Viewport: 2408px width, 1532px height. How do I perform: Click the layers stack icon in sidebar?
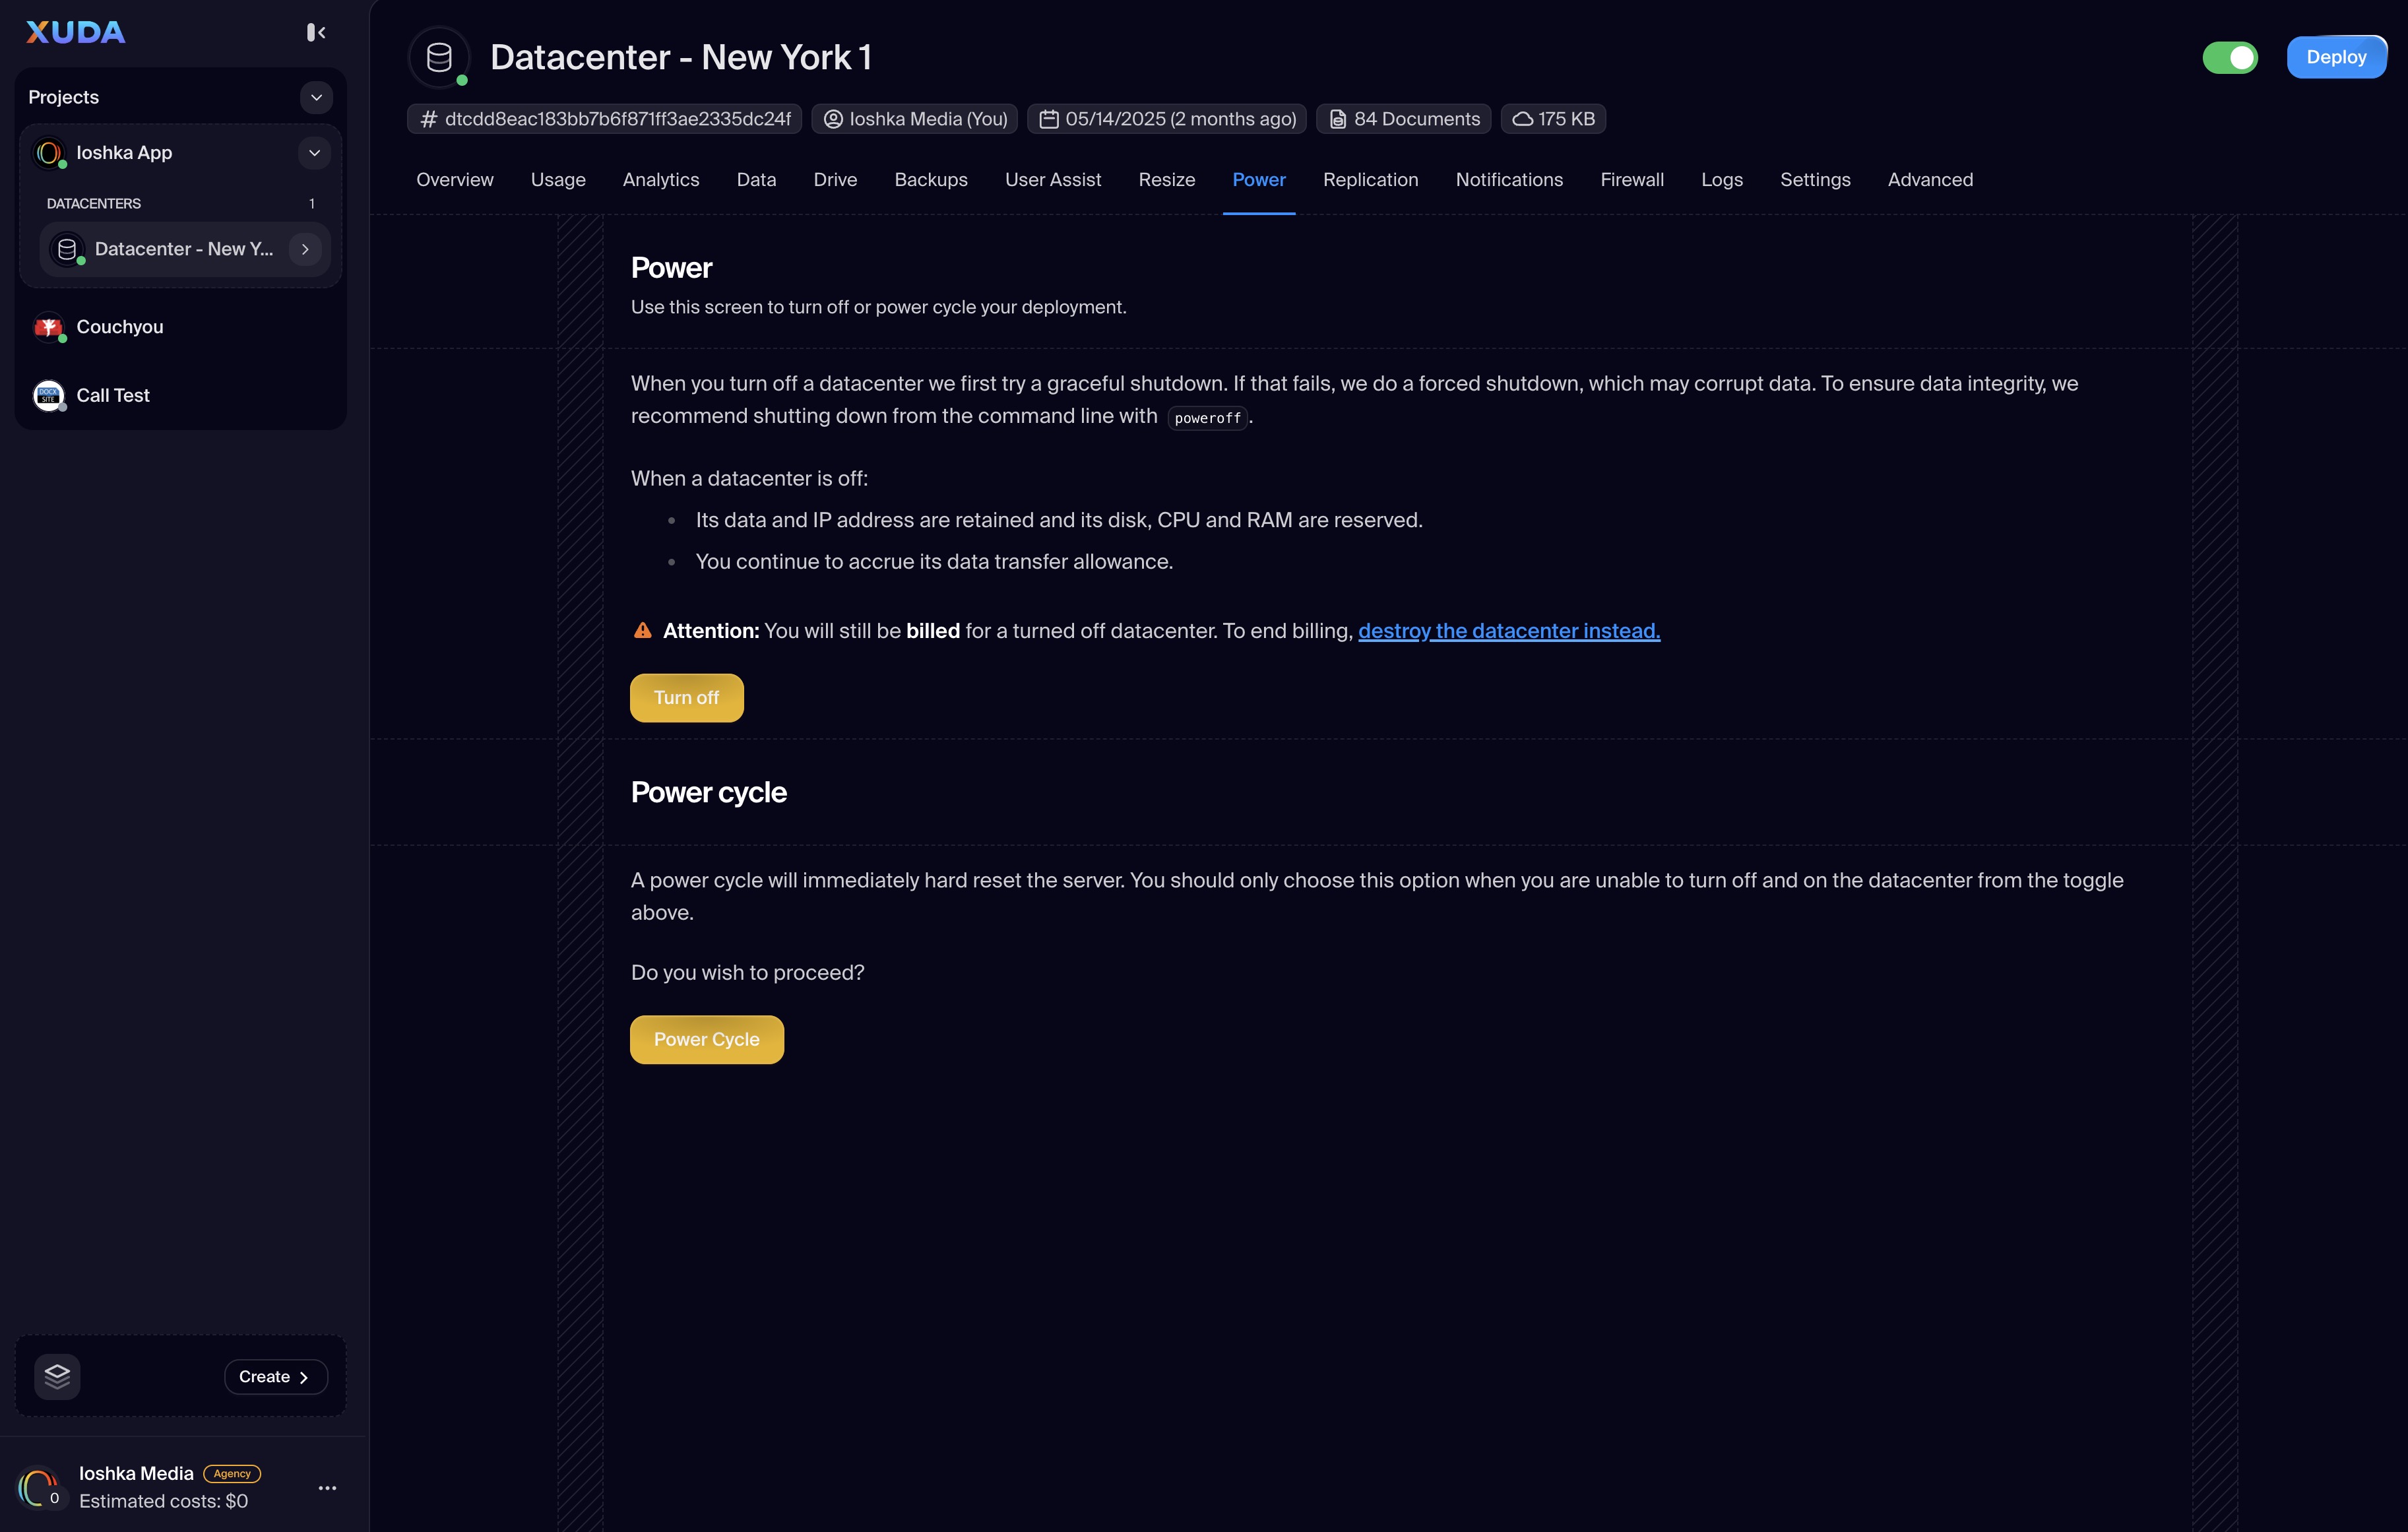coord(57,1376)
